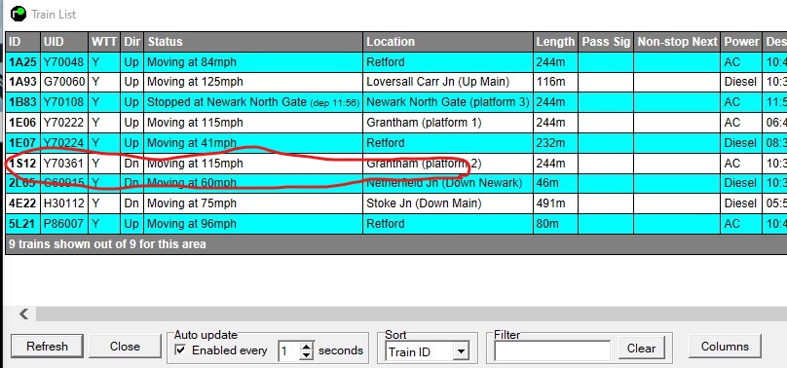The image size is (787, 368).
Task: Toggle the Auto update Enabled checkbox
Action: coord(180,350)
